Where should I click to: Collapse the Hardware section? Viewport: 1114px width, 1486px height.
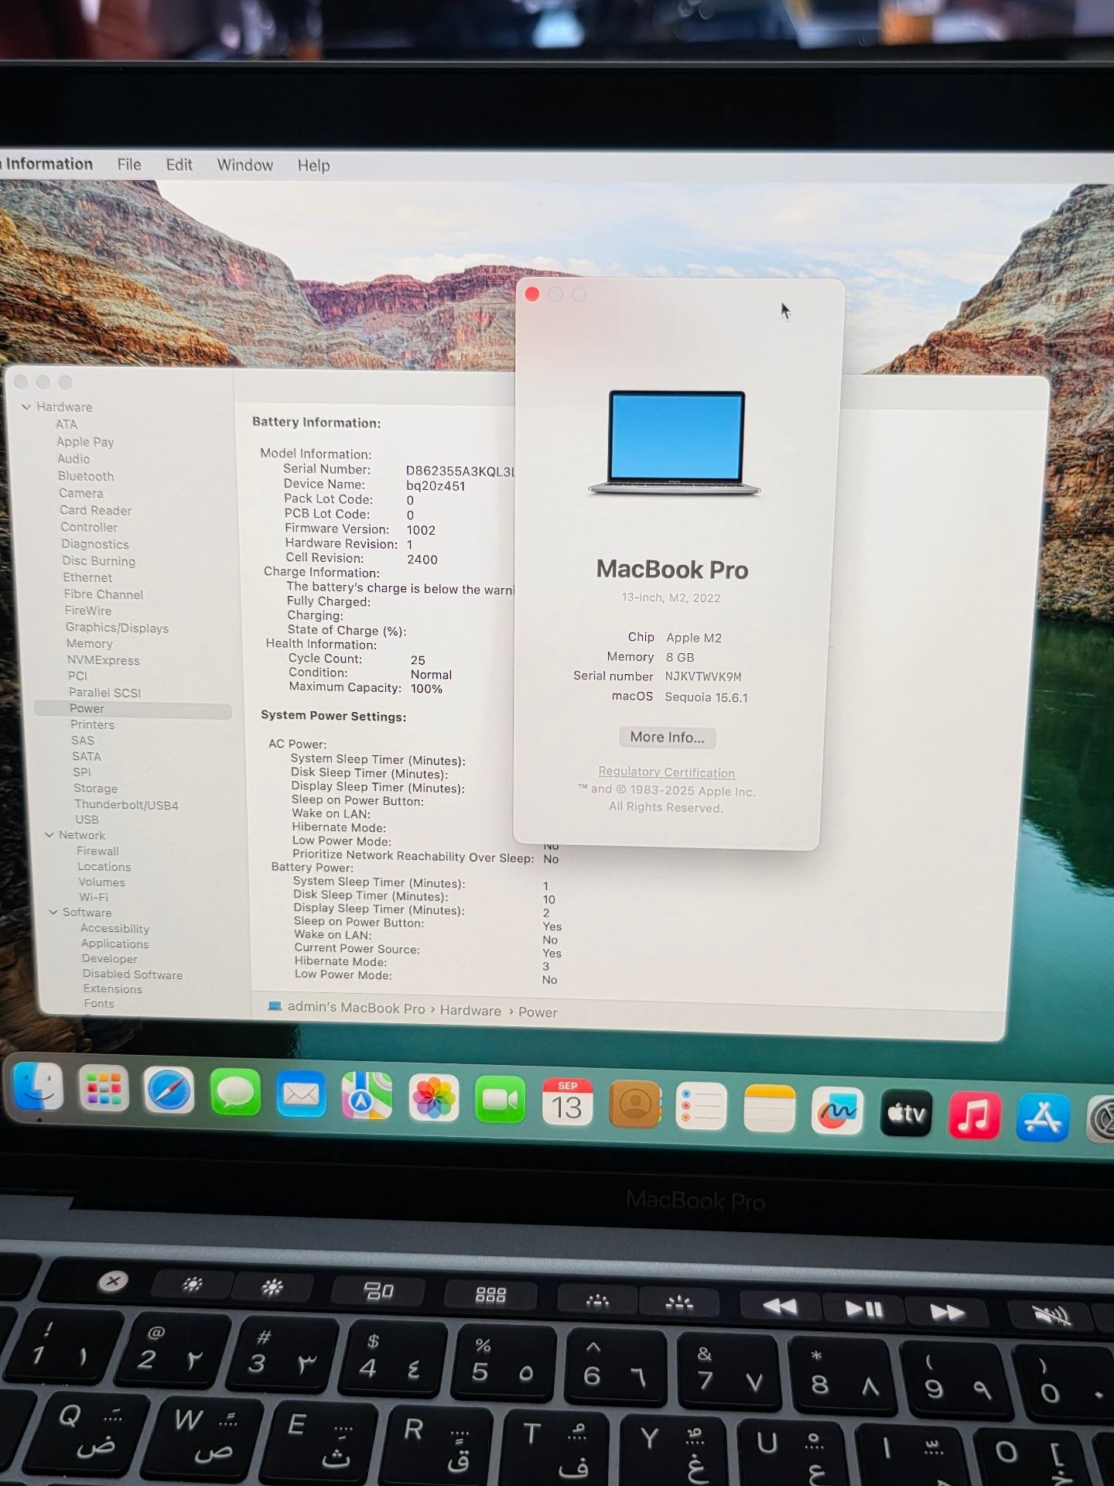pyautogui.click(x=26, y=406)
